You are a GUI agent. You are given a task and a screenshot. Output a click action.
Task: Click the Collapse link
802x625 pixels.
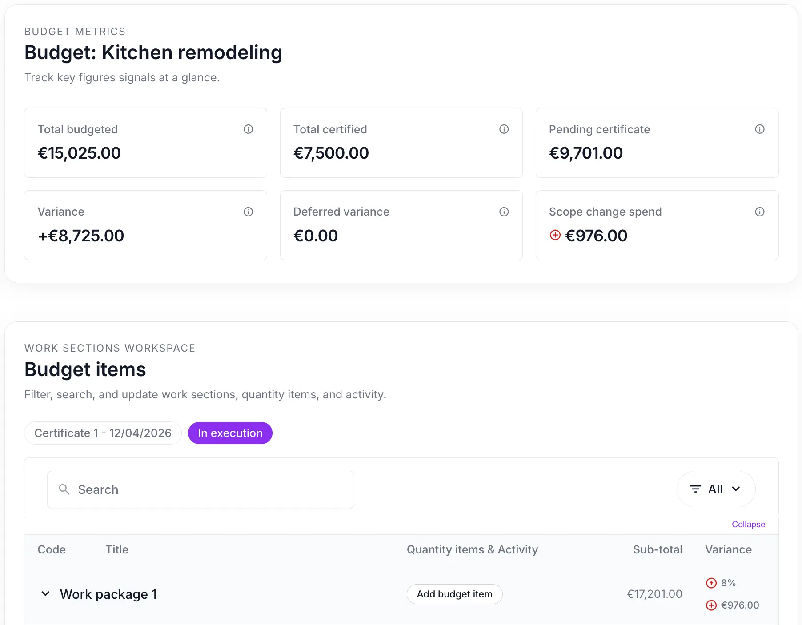click(748, 525)
